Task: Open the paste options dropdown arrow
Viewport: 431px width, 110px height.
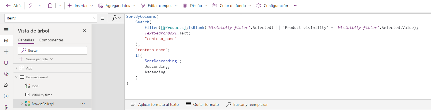Action: (x=60, y=6)
